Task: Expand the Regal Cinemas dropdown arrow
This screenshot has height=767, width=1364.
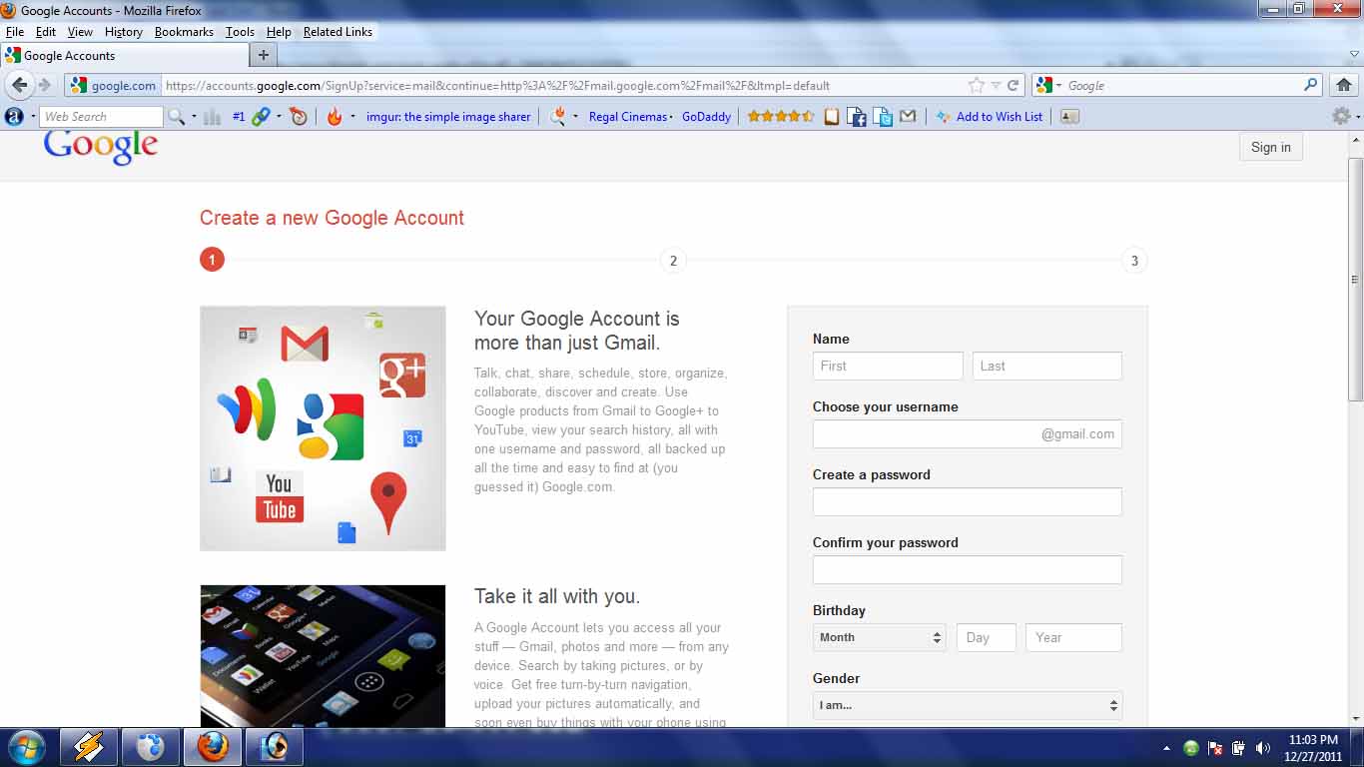Action: (x=671, y=117)
